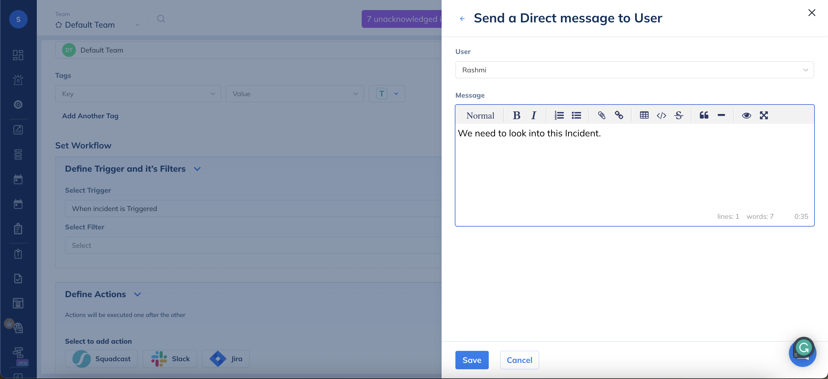Insert a block quote
Viewport: 828px width, 379px height.
(704, 115)
